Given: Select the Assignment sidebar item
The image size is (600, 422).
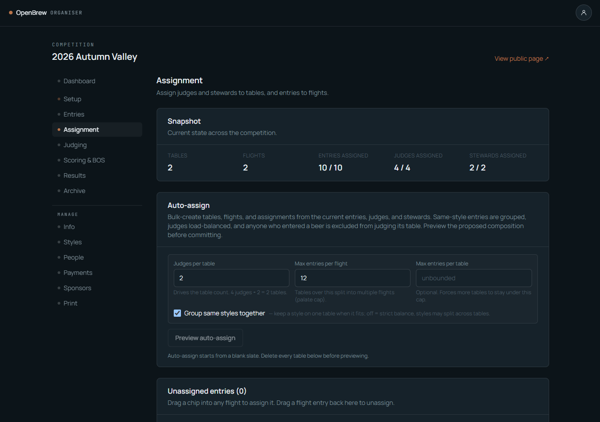Looking at the screenshot, I should (97, 130).
